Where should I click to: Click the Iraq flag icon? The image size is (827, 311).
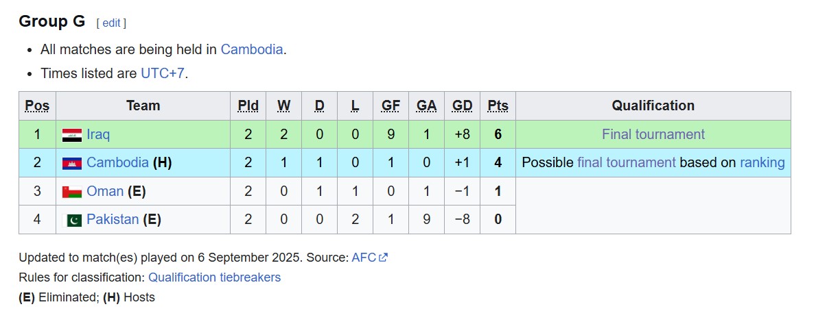(x=72, y=135)
